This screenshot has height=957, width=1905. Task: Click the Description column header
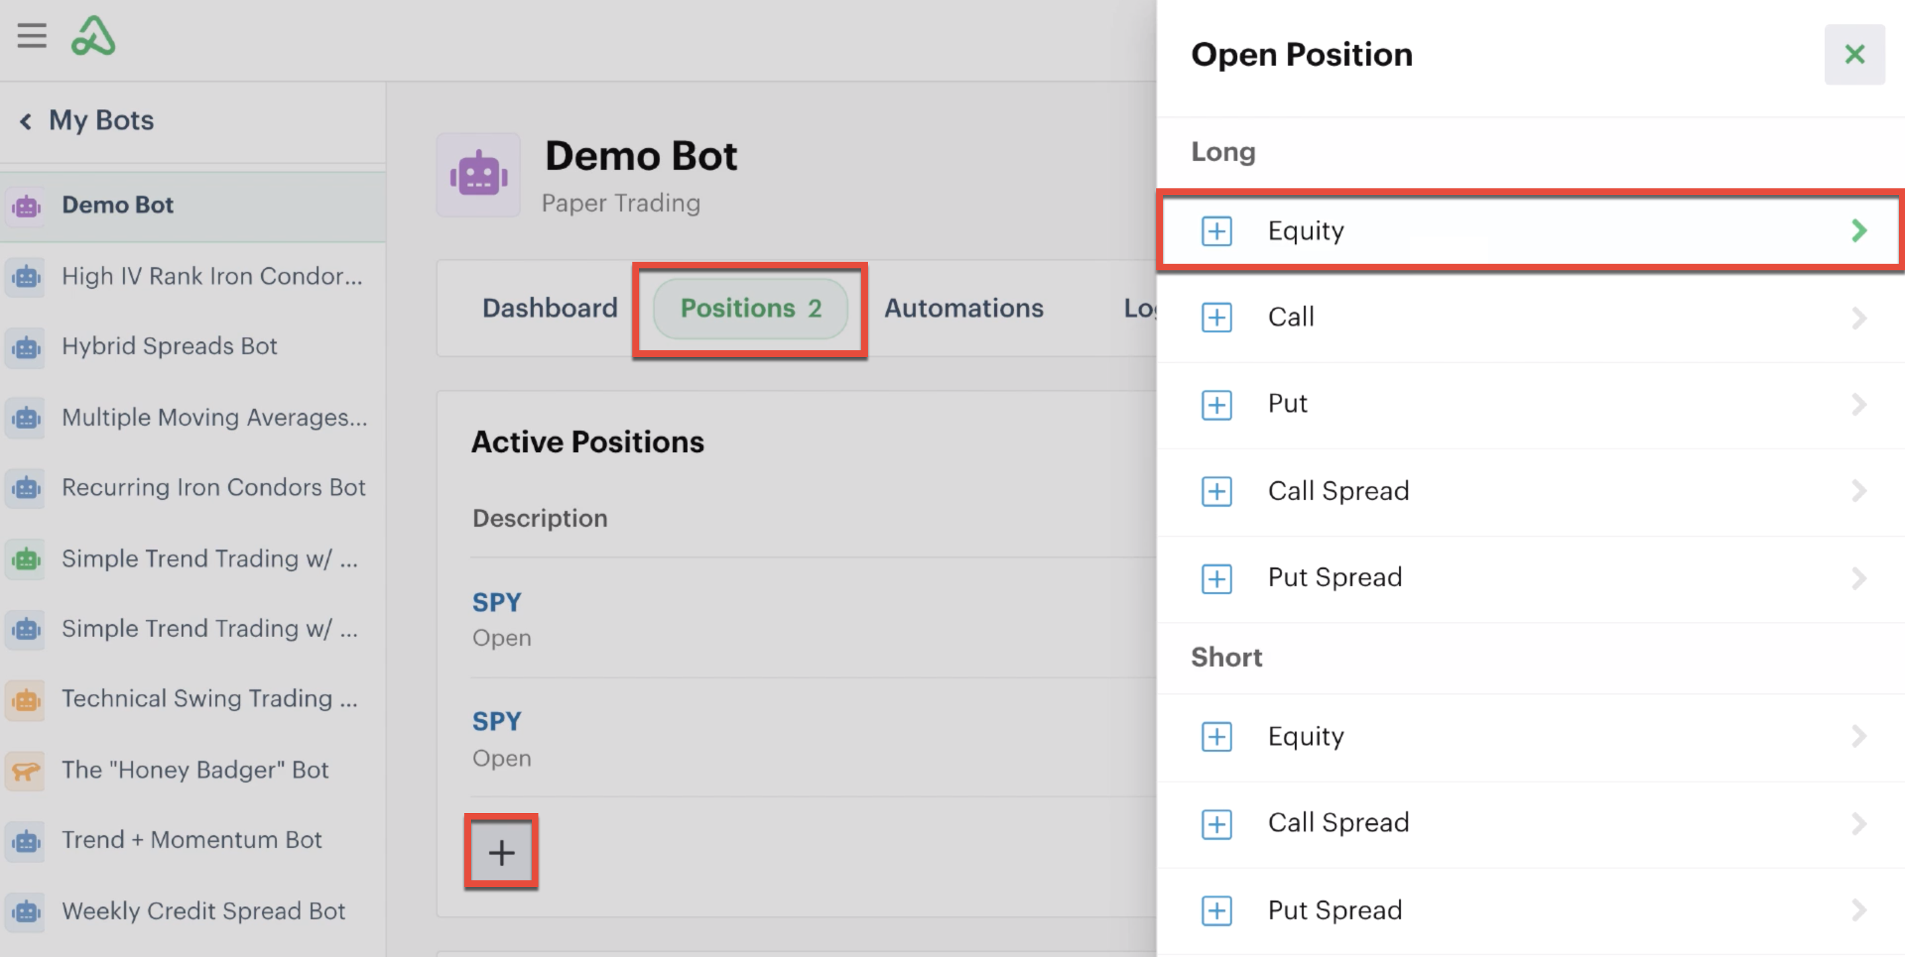(540, 519)
